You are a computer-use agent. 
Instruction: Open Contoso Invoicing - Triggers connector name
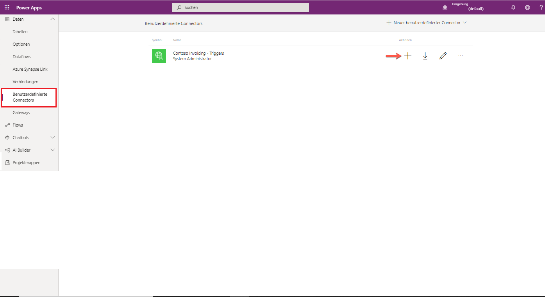(x=198, y=53)
